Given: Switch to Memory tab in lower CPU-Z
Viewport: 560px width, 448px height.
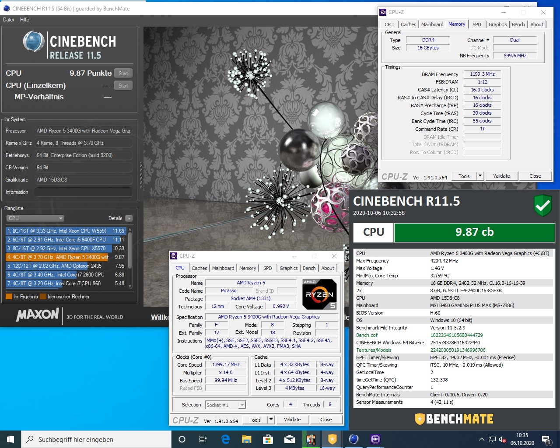Looking at the screenshot, I should 248,268.
